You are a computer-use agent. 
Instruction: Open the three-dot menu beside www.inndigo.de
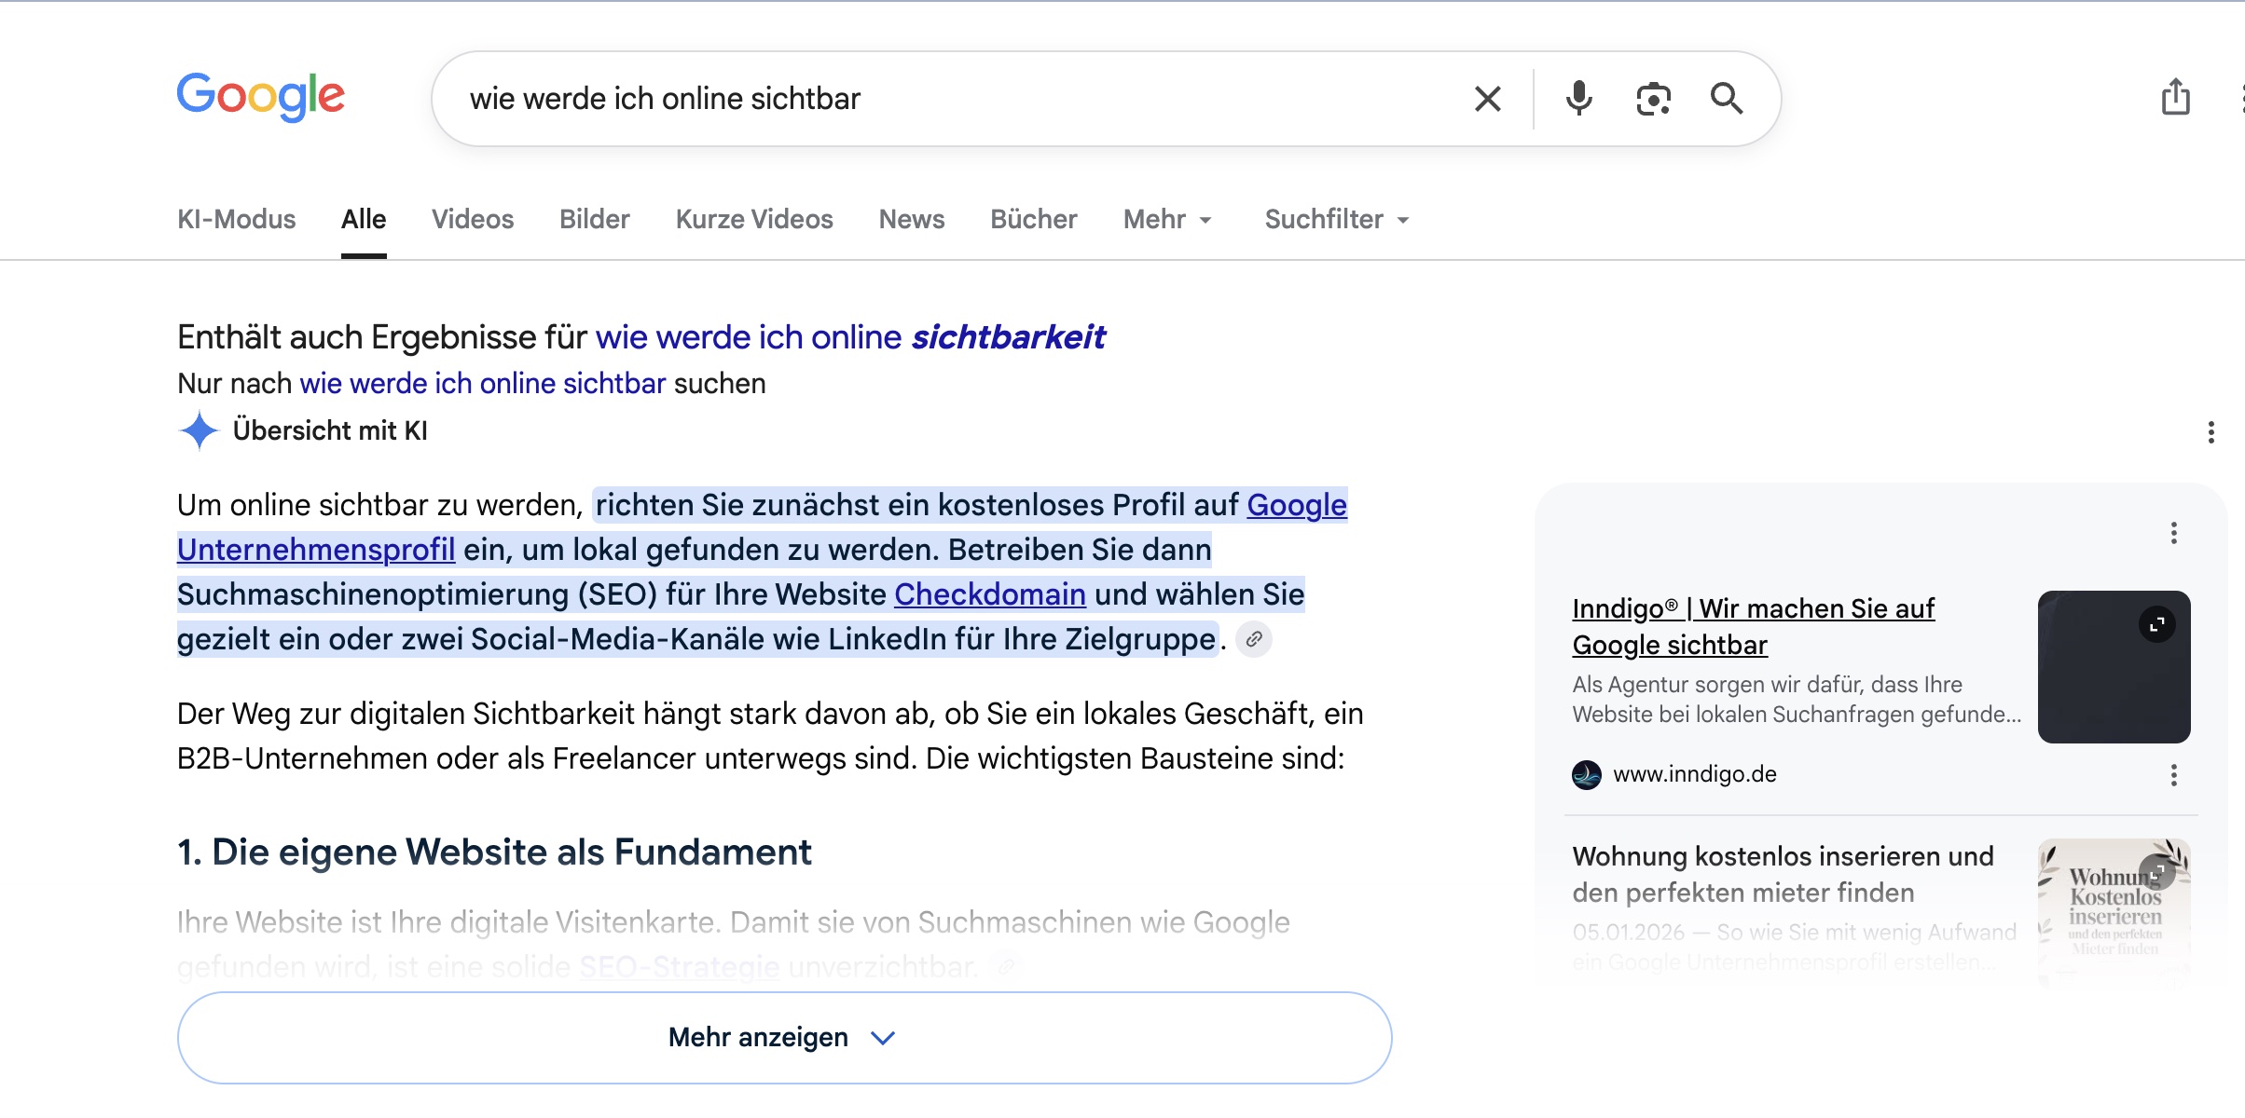(2174, 775)
